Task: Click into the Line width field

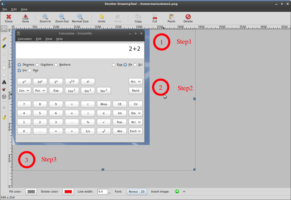Action: [102, 192]
